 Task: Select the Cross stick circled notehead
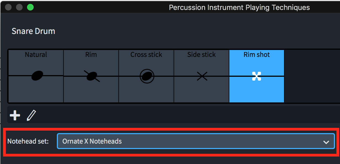click(147, 76)
